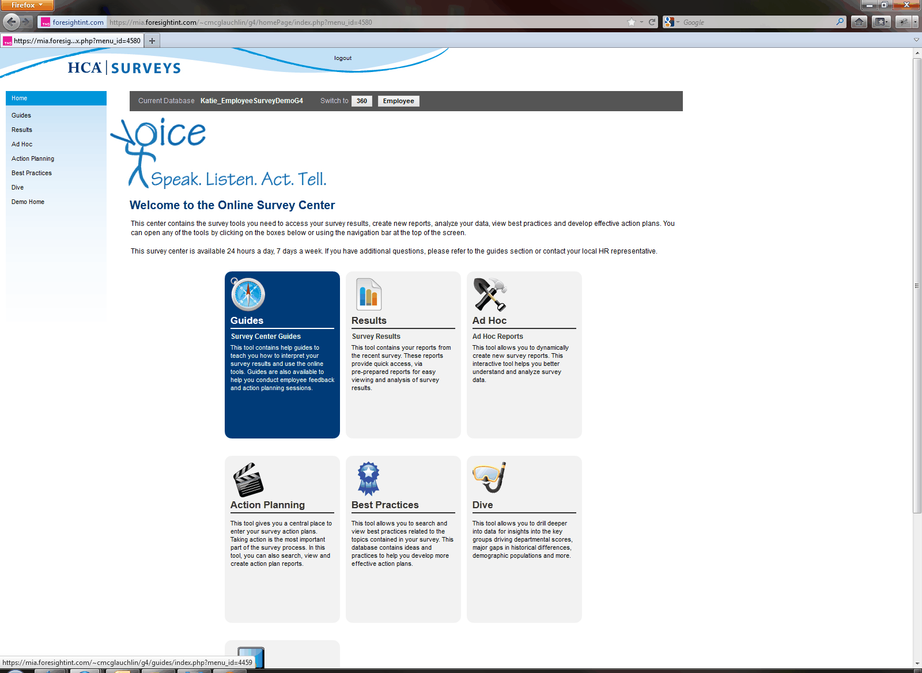Select Home in the left navigation
Viewport: 922px width, 673px height.
56,99
